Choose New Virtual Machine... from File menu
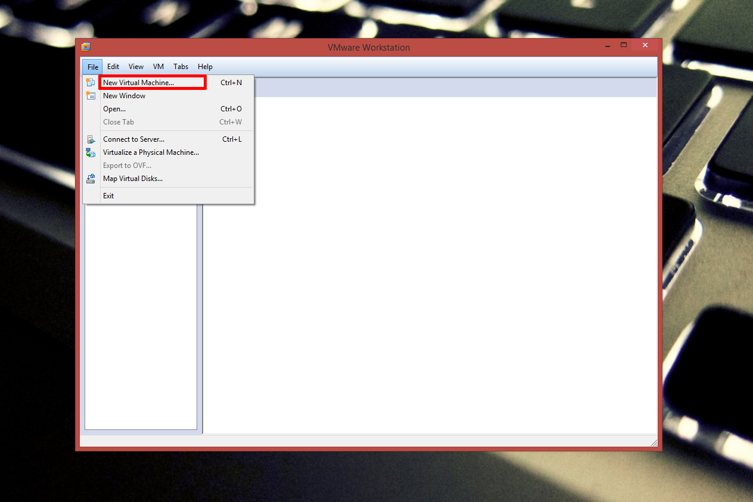 (x=169, y=83)
